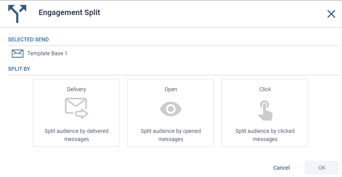342x177 pixels.
Task: Select the Delivery title label
Action: 76,89
